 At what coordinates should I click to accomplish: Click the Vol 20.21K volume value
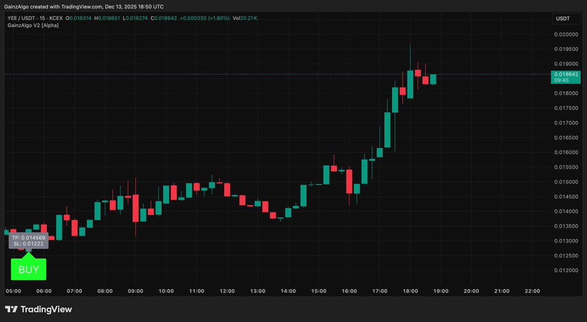[x=245, y=18]
